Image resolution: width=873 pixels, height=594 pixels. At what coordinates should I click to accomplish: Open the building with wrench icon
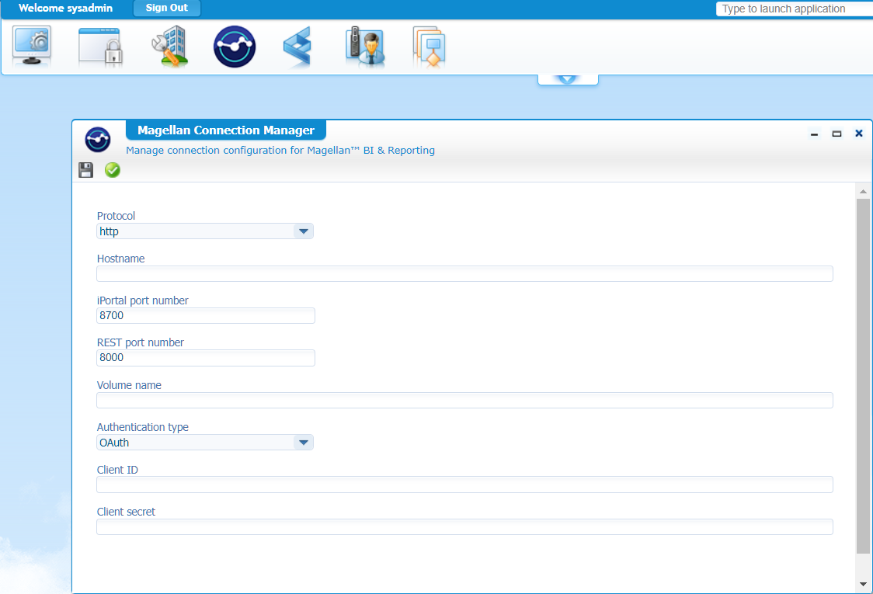(169, 47)
